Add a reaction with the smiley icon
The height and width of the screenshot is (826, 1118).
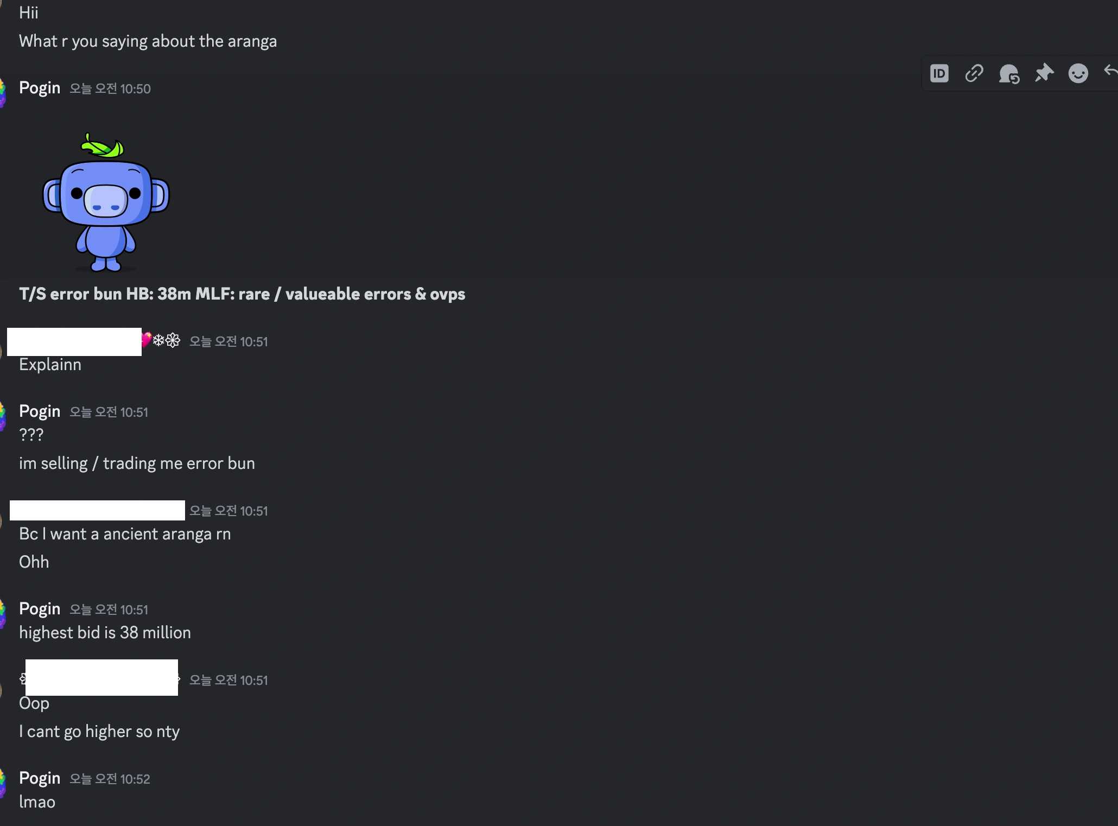click(x=1078, y=73)
